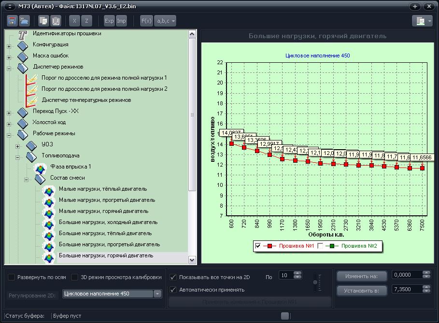439x323 pixels.
Task: Uncheck 'Показывать все точки на 2D'
Action: [x=173, y=277]
